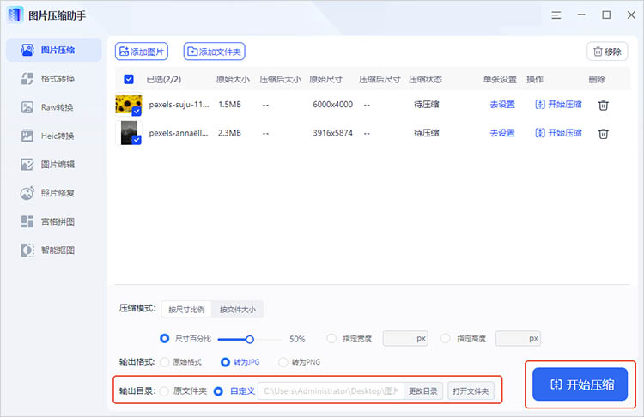Image resolution: width=644 pixels, height=417 pixels.
Task: Click file name pexels-annaëll...
Action: point(179,133)
